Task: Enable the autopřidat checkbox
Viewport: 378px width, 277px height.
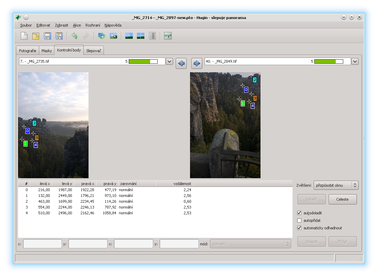Action: (300, 220)
